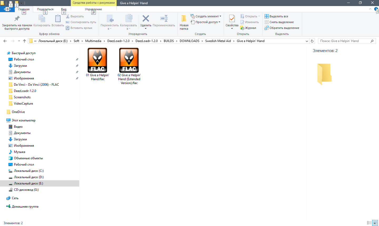Open Локальный диск (C:) in sidebar
Image resolution: width=379 pixels, height=226 pixels.
tap(29, 171)
